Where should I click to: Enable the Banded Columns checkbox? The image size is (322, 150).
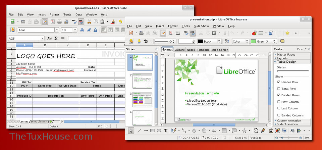(x=279, y=115)
